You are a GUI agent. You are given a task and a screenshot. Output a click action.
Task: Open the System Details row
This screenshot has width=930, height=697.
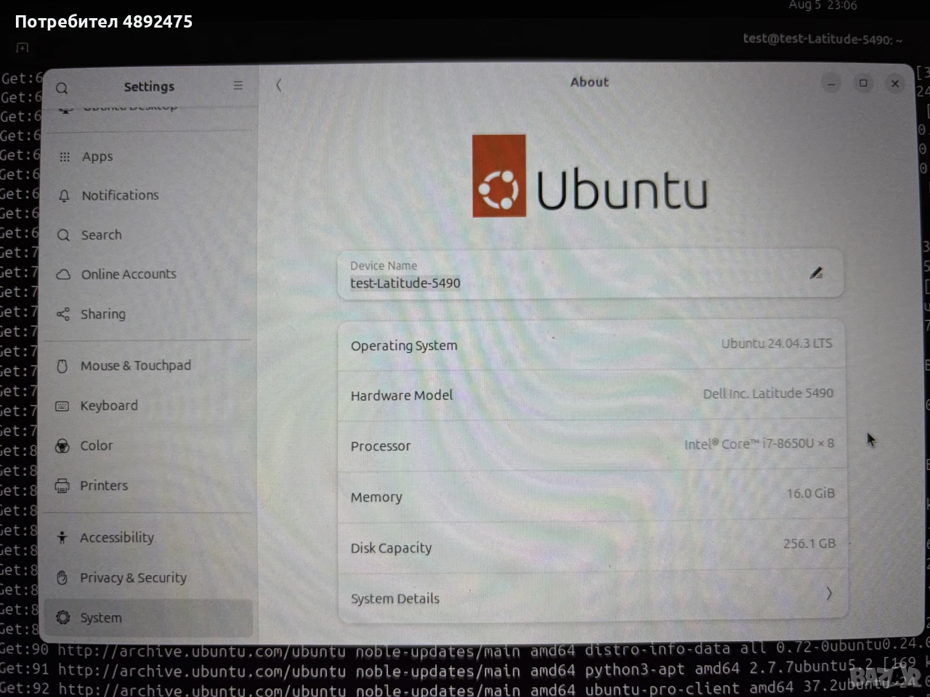tap(592, 597)
